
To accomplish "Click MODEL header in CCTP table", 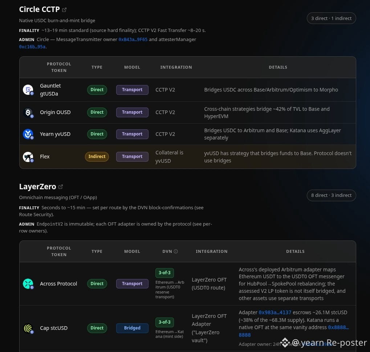I will (132, 67).
